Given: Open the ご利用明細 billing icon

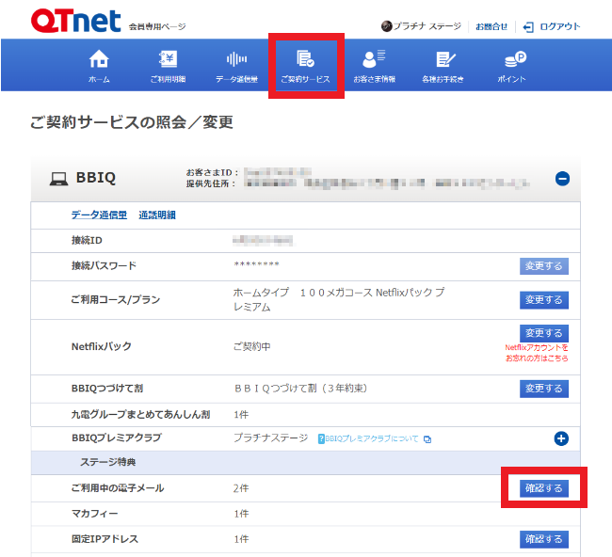Looking at the screenshot, I should pyautogui.click(x=168, y=59).
